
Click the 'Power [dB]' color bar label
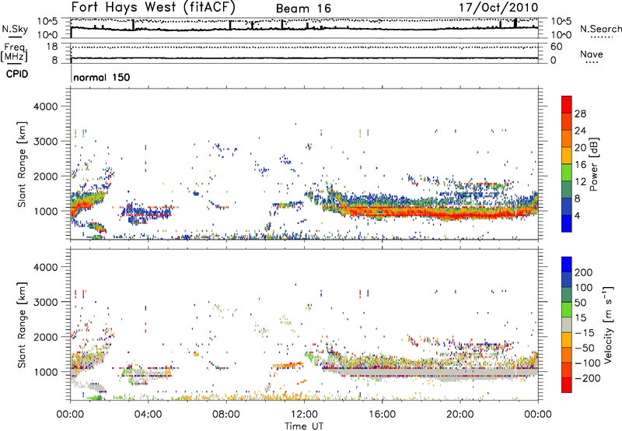pyautogui.click(x=594, y=164)
